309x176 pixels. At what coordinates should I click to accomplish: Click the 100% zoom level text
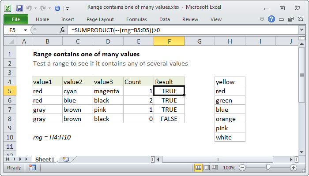pyautogui.click(x=229, y=168)
